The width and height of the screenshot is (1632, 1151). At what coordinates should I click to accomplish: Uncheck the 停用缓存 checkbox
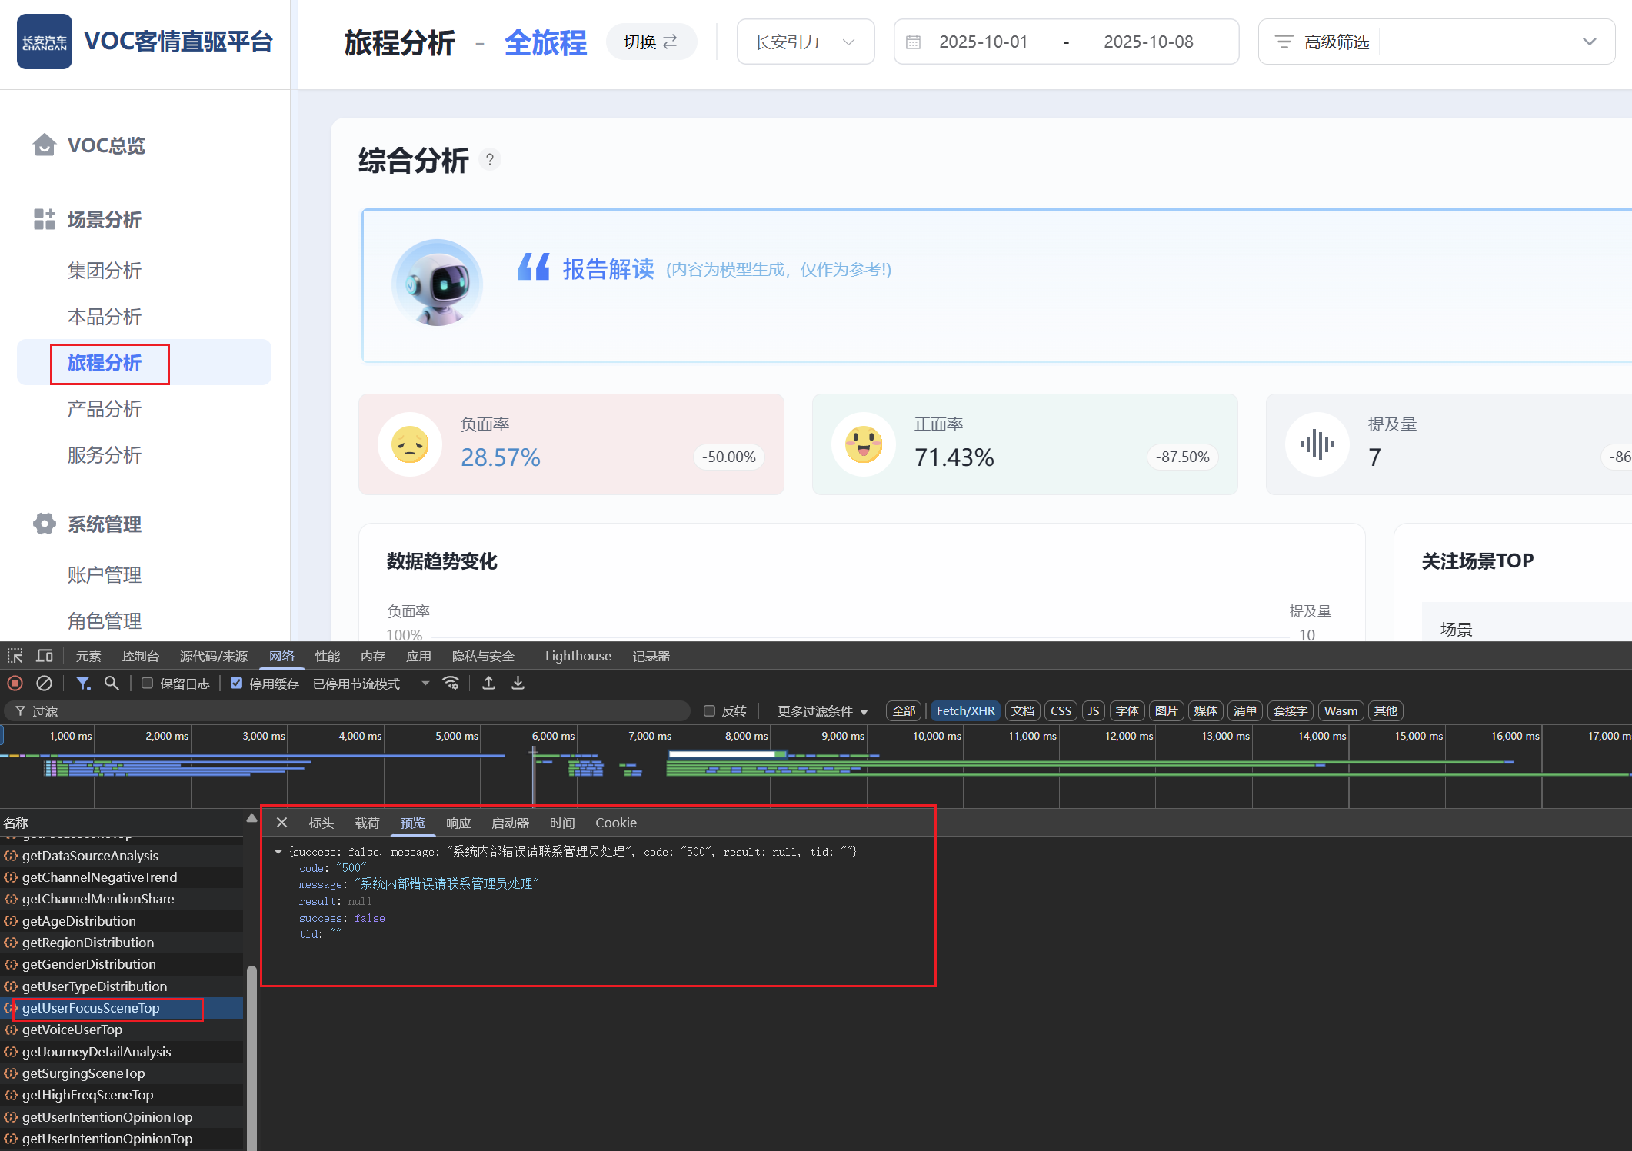(237, 683)
